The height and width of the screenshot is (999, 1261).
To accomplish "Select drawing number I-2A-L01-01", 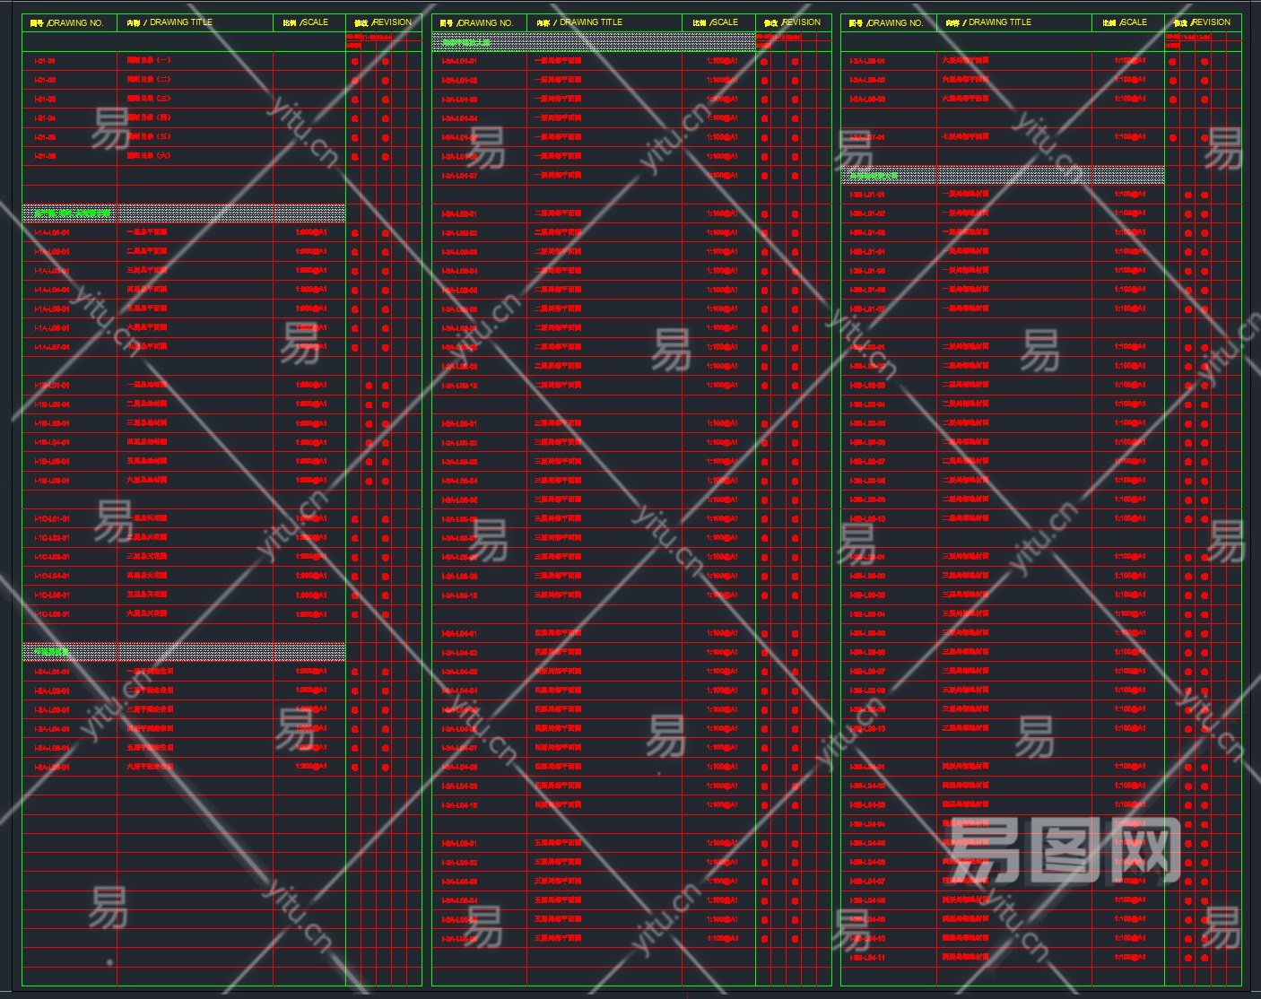I will coord(52,672).
